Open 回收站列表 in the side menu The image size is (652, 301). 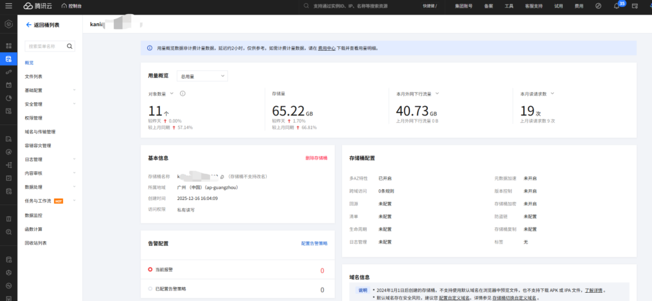pos(36,243)
